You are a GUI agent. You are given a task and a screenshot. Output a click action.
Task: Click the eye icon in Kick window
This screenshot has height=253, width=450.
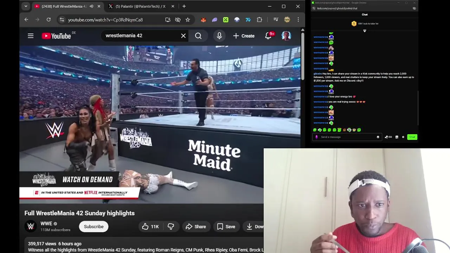(414, 8)
